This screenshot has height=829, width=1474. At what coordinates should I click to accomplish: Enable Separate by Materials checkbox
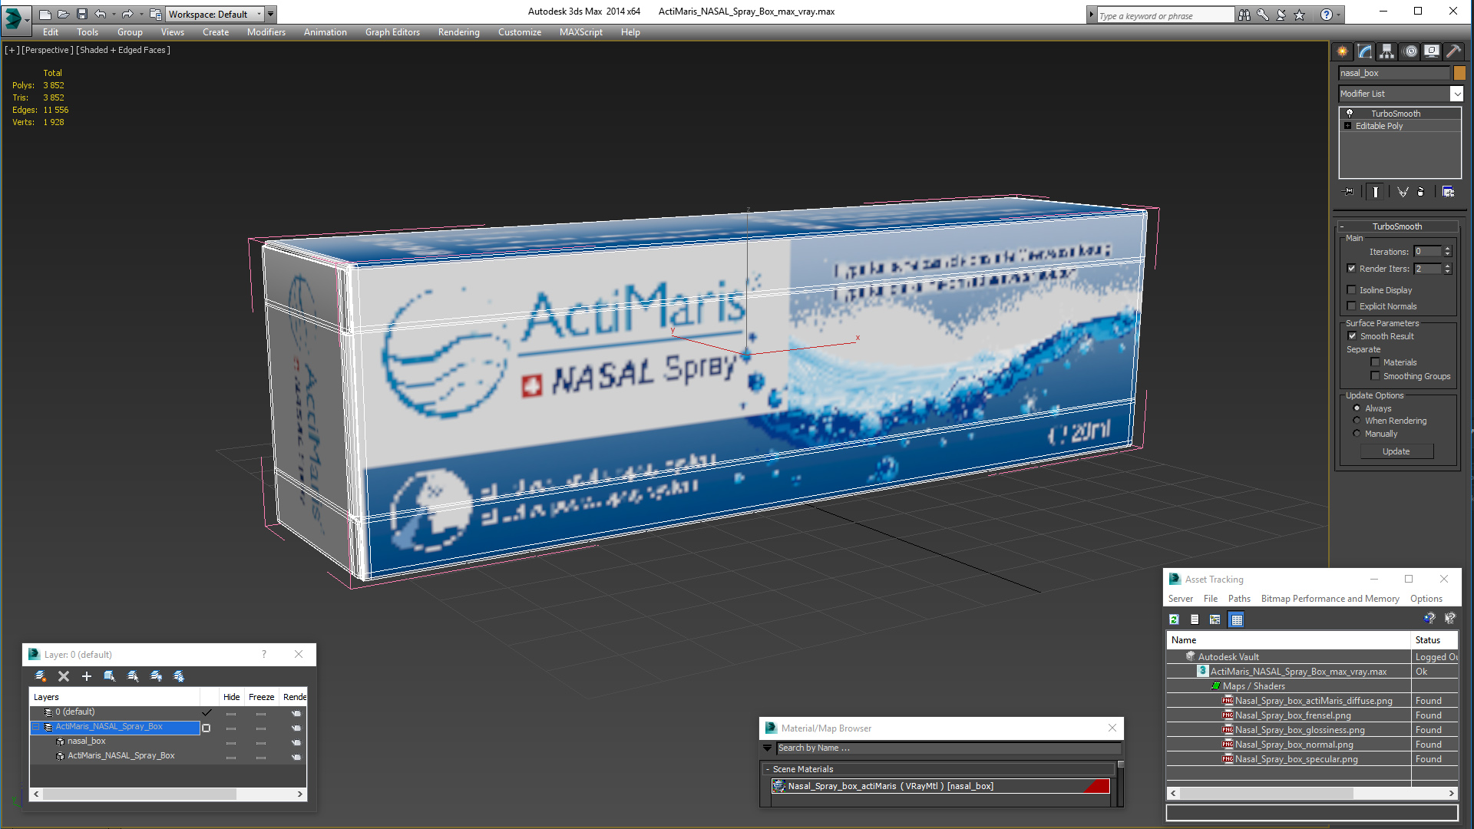point(1375,362)
